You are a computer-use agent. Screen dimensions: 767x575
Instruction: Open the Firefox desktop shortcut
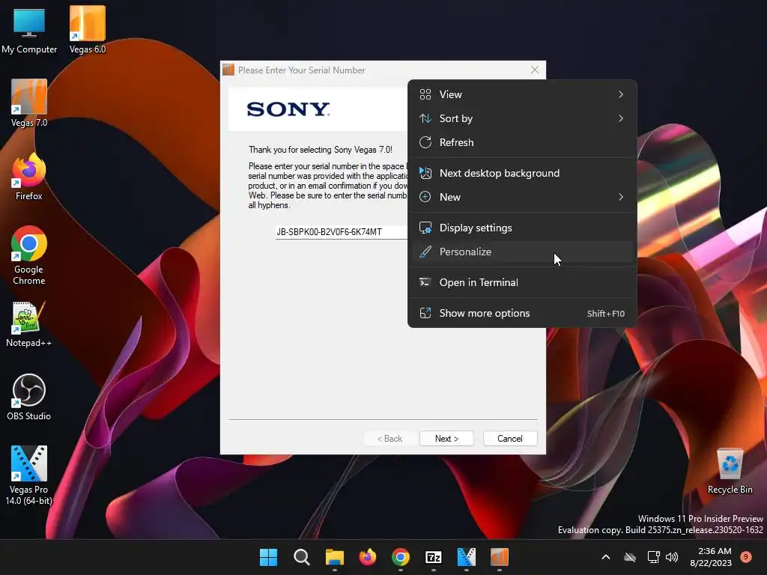[x=29, y=177]
